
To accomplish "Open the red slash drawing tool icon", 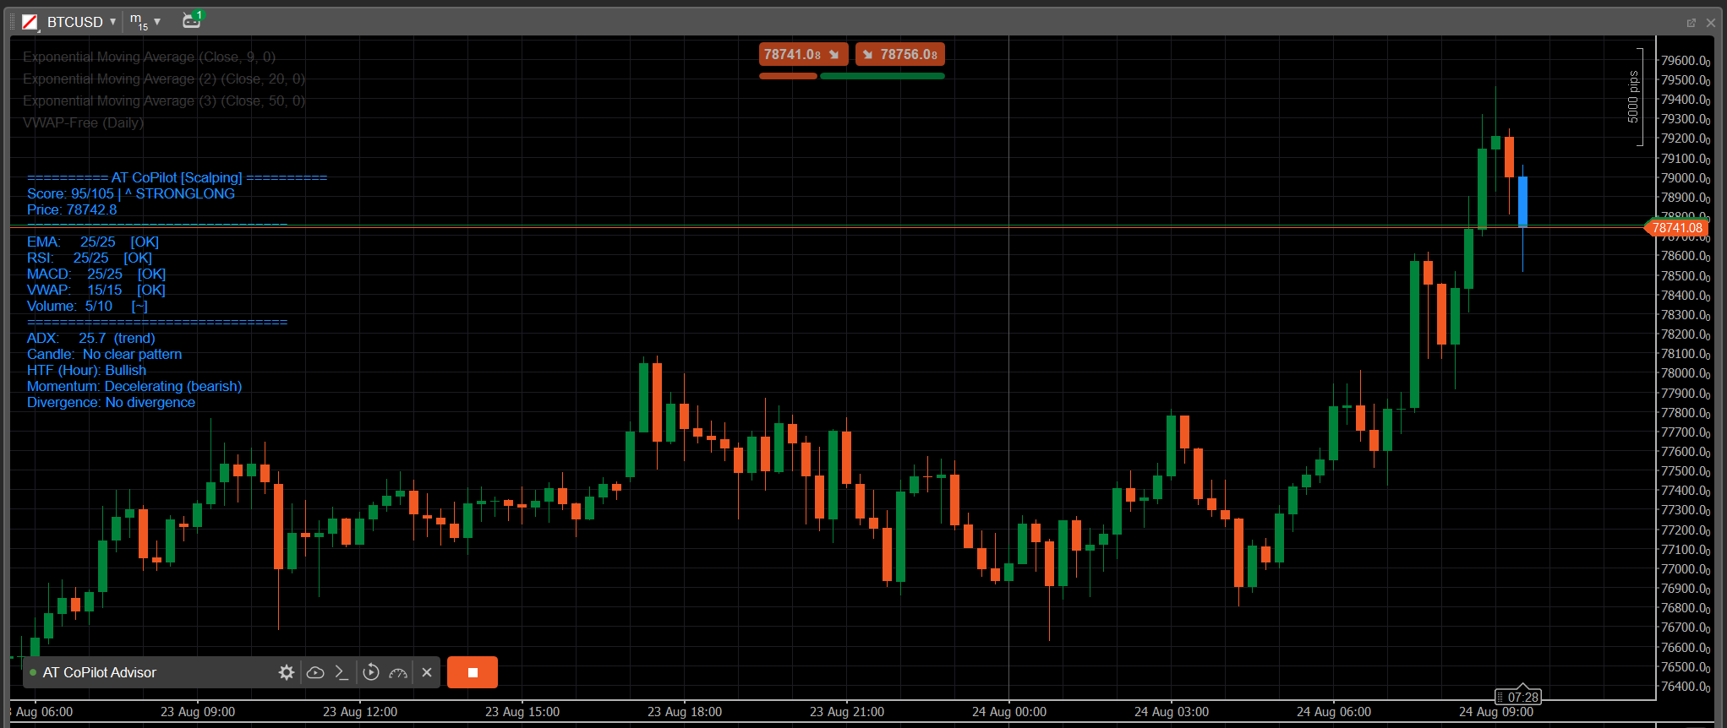I will 30,22.
